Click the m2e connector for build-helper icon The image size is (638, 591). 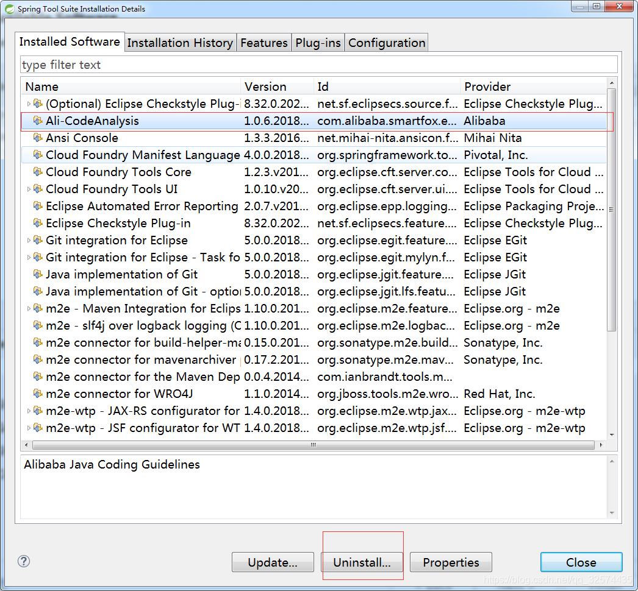click(x=38, y=342)
